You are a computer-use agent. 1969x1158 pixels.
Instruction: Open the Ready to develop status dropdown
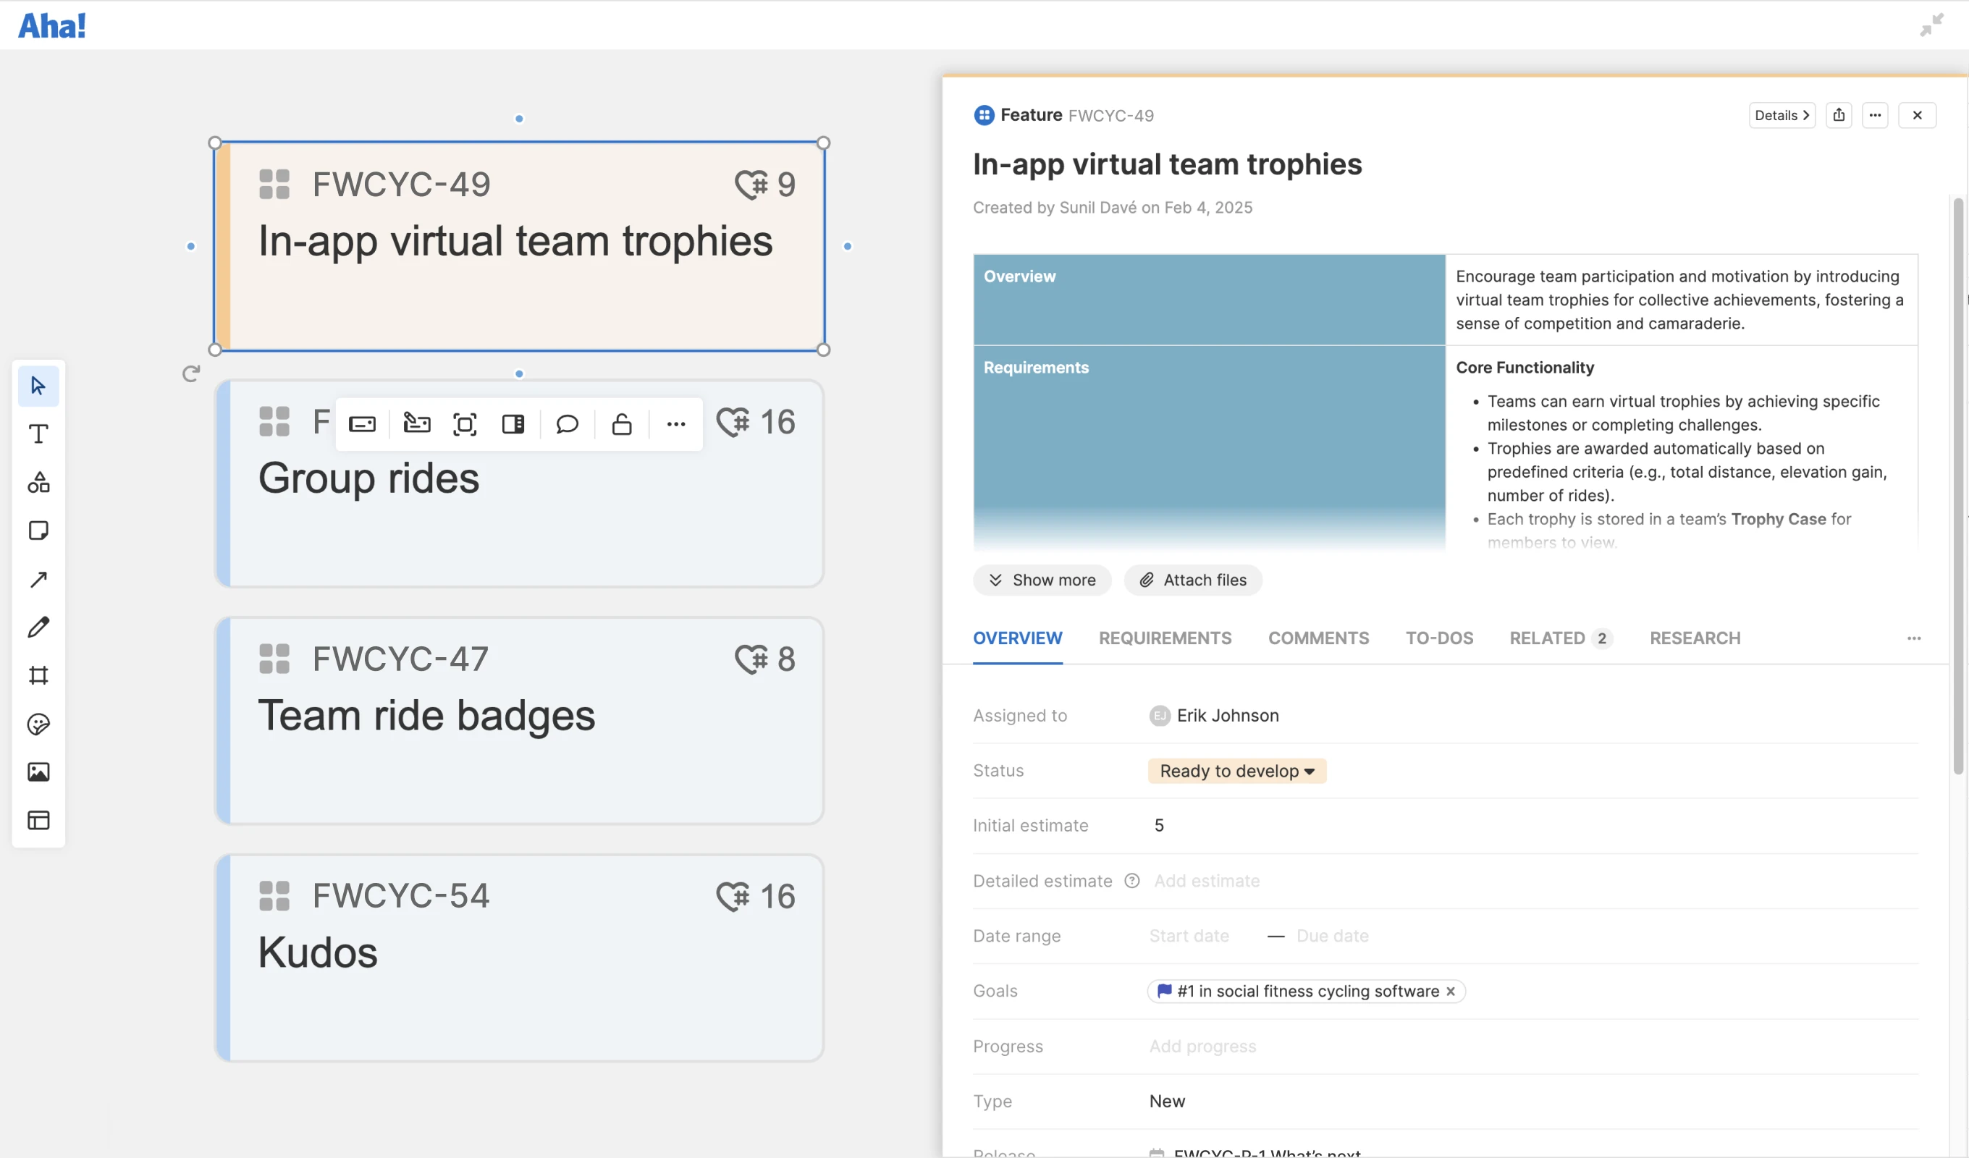1236,771
